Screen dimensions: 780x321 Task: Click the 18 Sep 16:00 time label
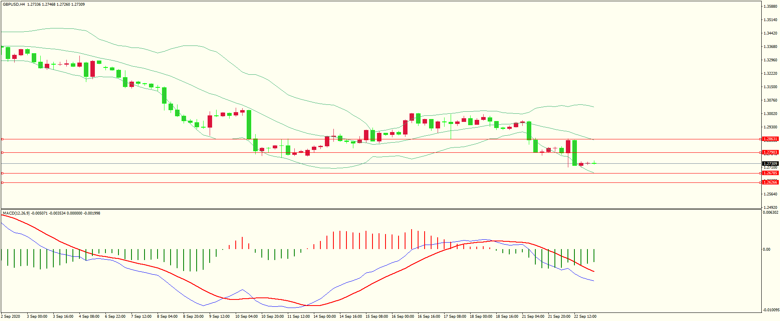[507, 317]
